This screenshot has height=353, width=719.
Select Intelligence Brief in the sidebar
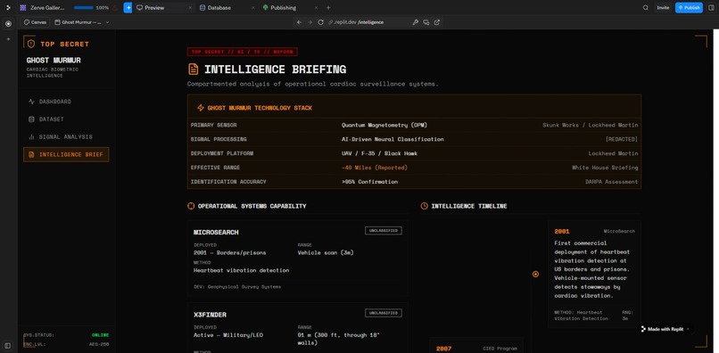point(66,154)
